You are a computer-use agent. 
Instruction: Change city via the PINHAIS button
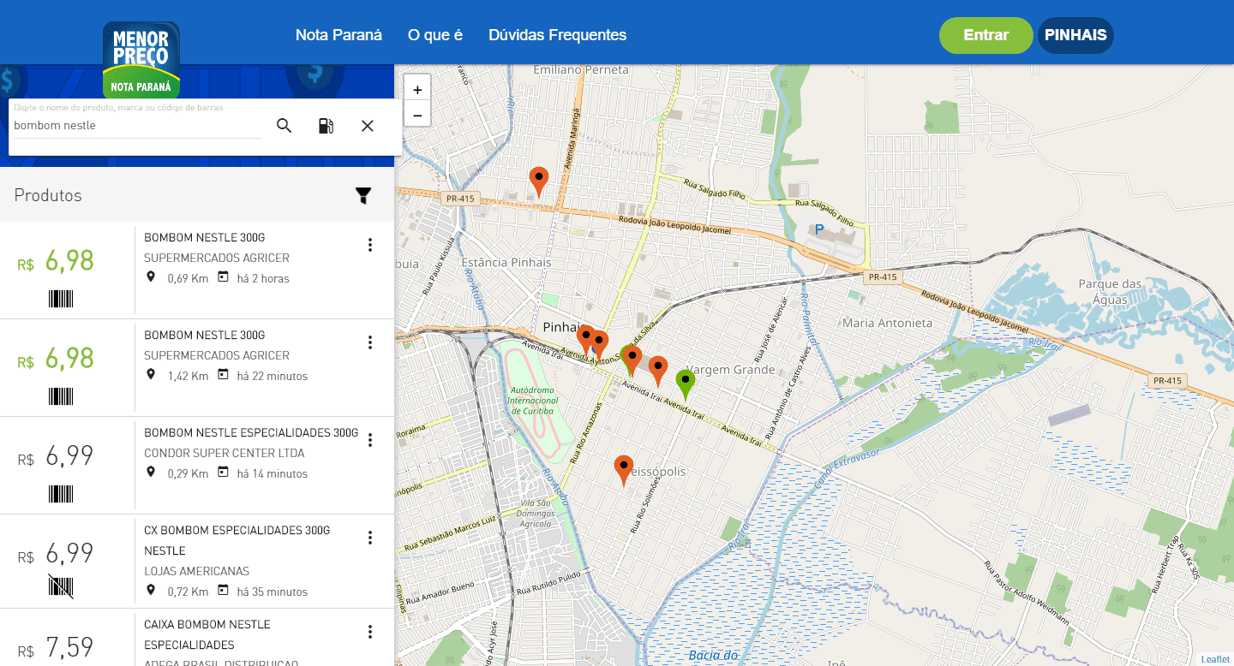[1075, 35]
